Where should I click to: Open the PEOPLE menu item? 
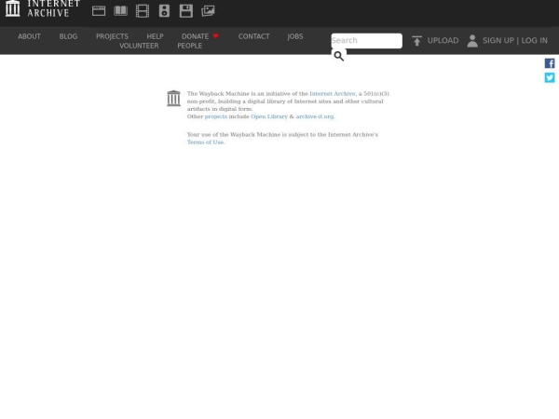190,46
